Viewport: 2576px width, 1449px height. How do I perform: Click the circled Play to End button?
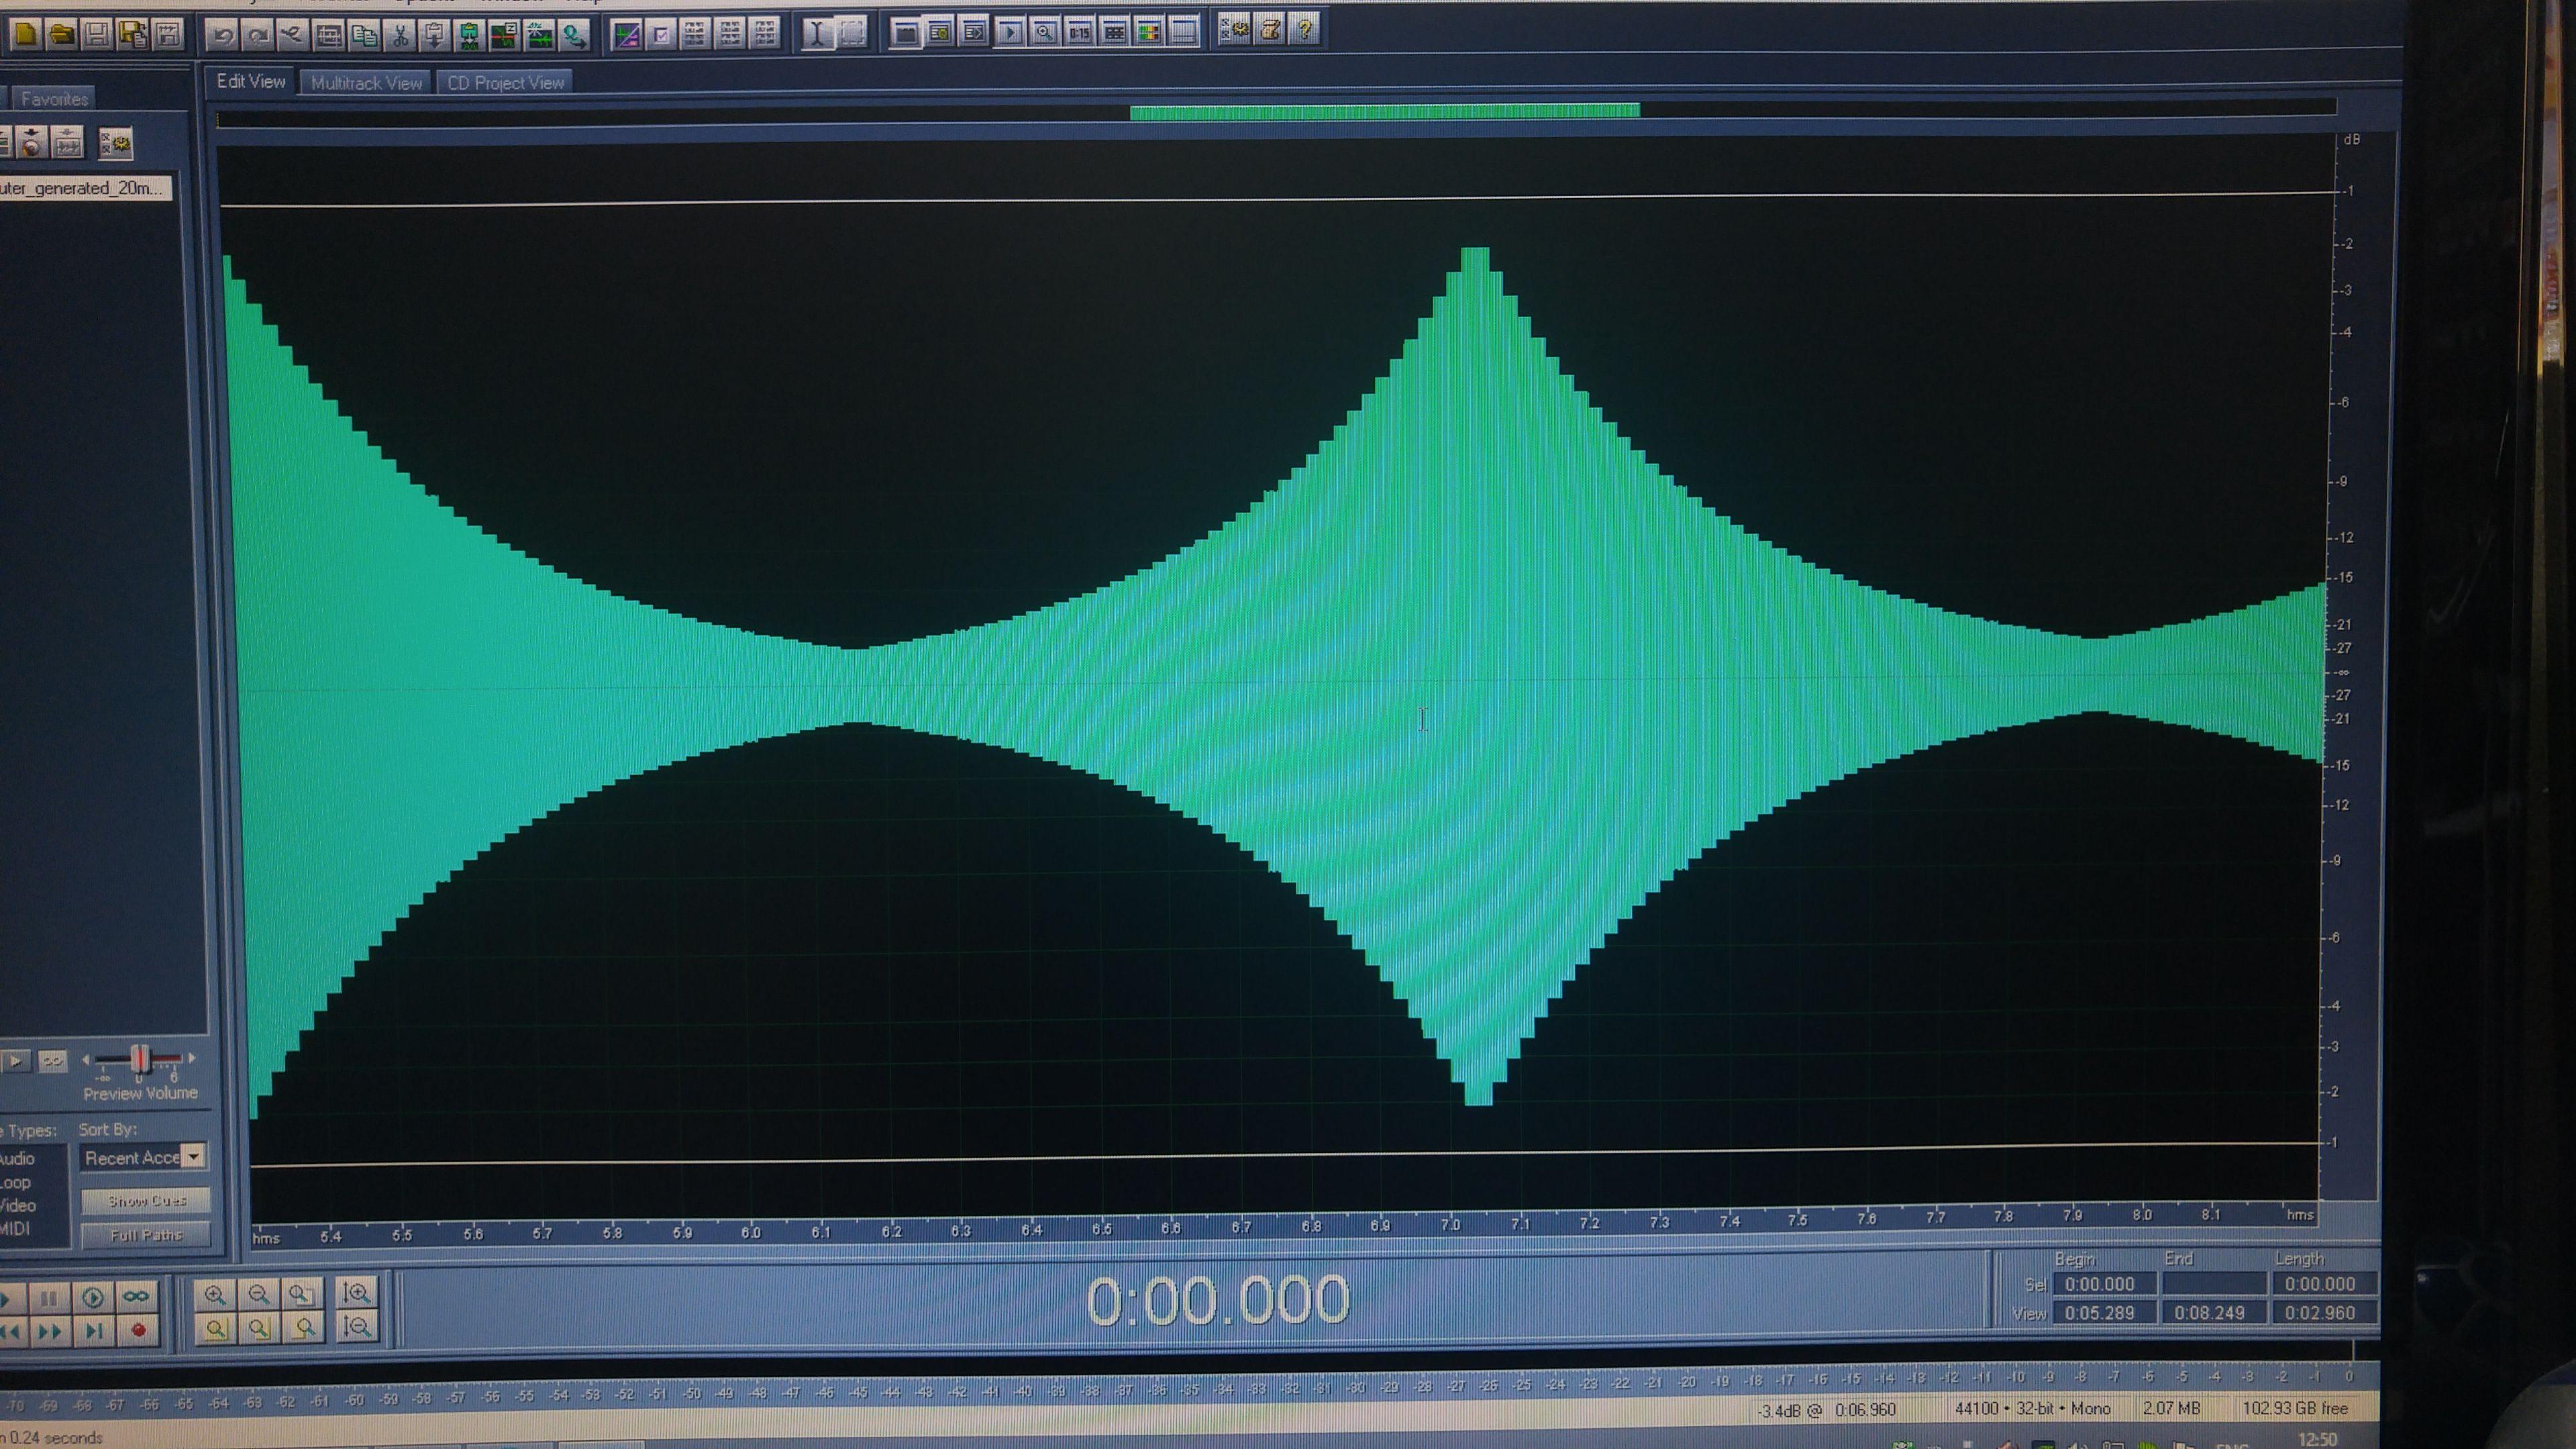click(x=92, y=1298)
